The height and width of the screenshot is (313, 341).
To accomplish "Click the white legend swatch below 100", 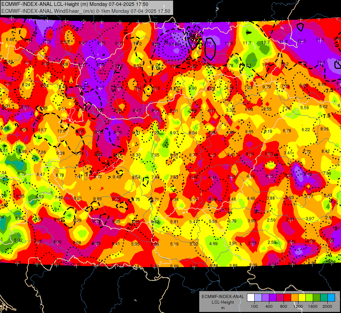I will [x=251, y=298].
